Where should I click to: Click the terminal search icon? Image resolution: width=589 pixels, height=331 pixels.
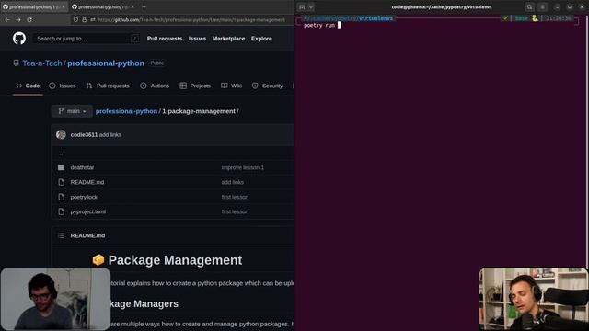pyautogui.click(x=529, y=6)
